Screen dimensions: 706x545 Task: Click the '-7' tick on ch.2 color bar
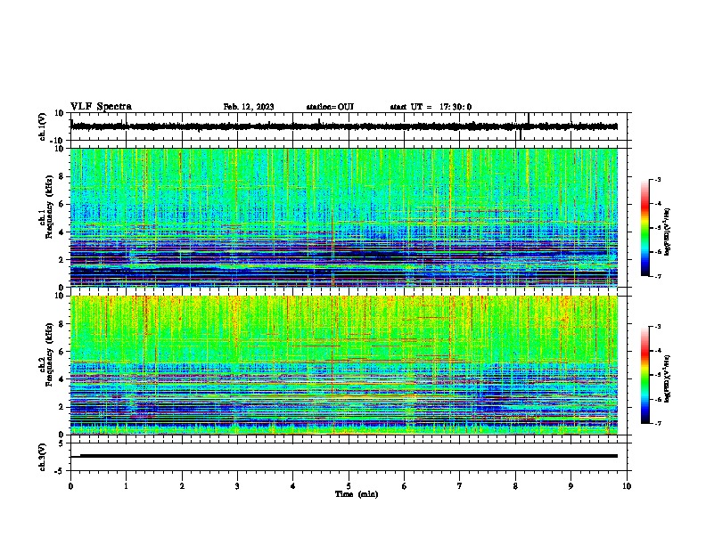click(x=658, y=423)
